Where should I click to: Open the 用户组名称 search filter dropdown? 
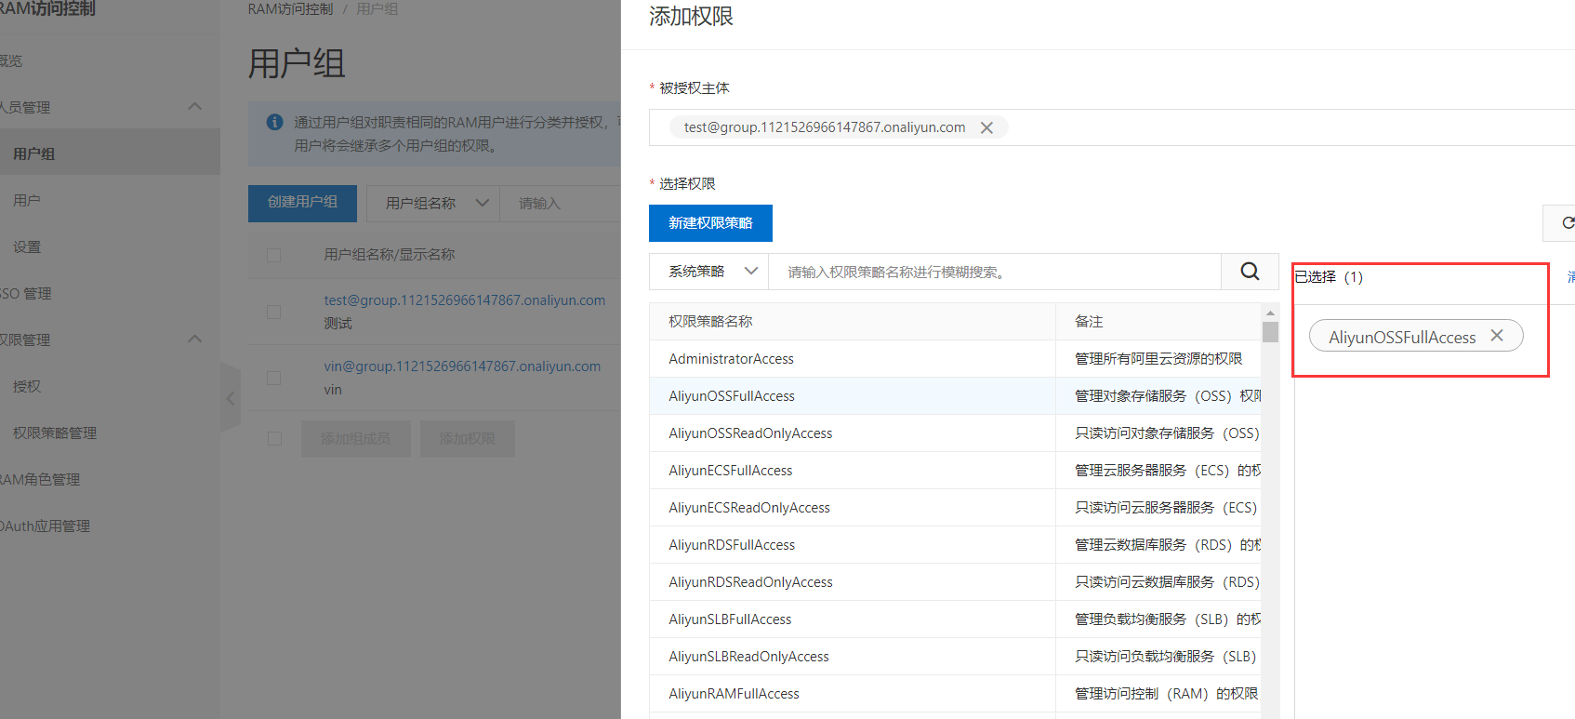433,203
